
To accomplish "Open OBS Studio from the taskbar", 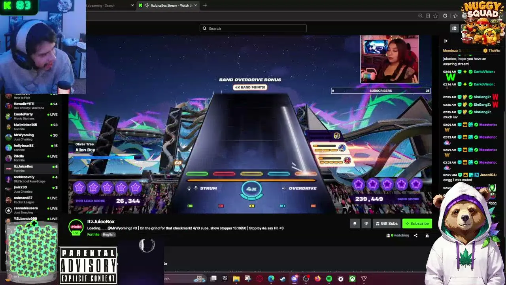I will coord(306,279).
